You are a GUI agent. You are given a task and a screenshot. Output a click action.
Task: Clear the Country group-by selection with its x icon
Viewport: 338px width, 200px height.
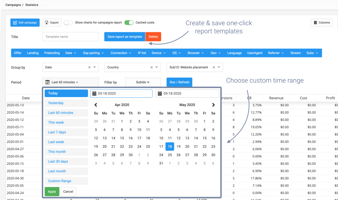[x=152, y=67]
